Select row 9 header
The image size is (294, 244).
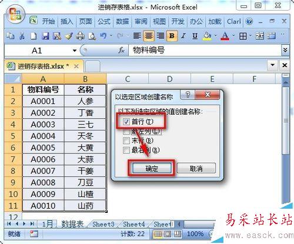coord(13,182)
